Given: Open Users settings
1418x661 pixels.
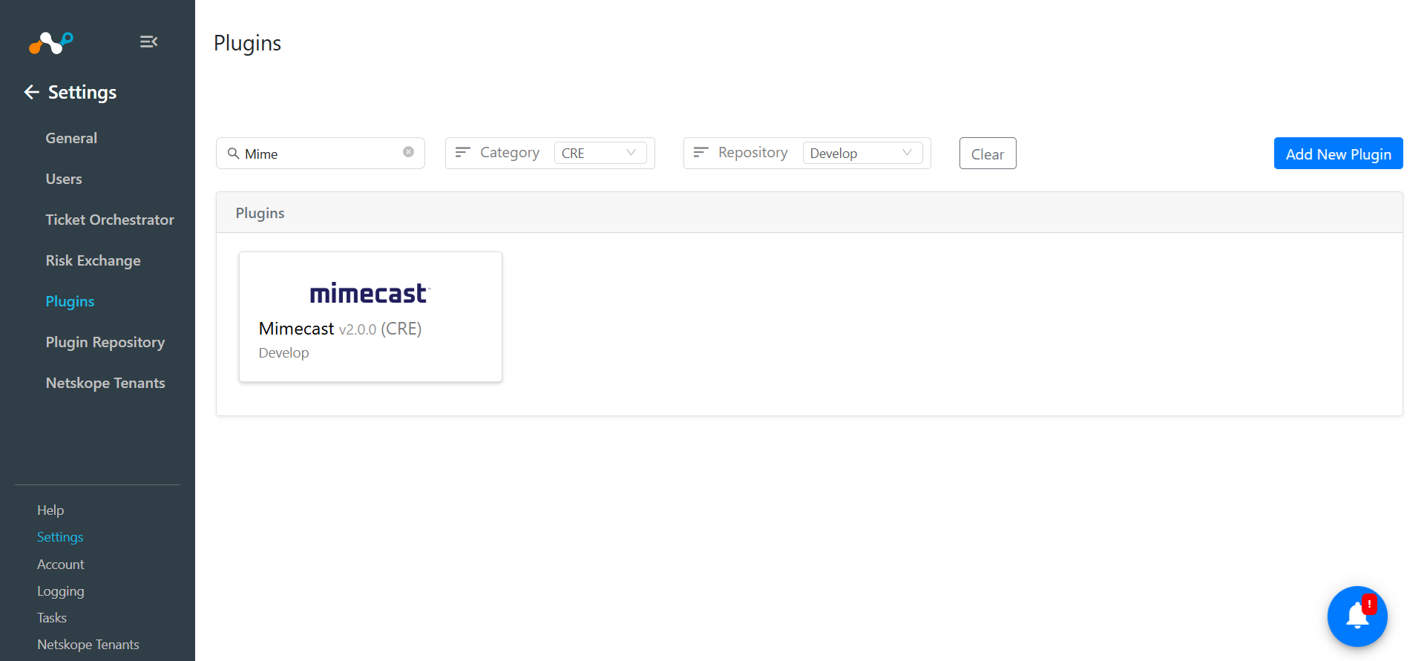Looking at the screenshot, I should tap(64, 179).
